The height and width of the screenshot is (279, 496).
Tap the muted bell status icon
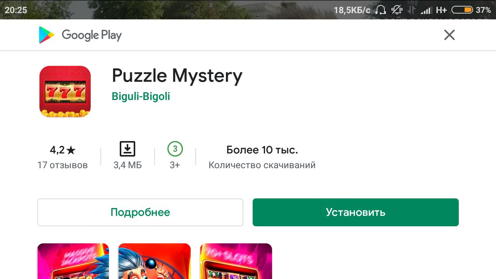(397, 10)
